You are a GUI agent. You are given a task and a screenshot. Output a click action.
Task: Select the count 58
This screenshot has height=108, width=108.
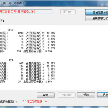click(22, 76)
